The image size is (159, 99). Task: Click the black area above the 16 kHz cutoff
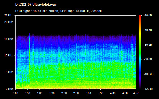click(75, 24)
